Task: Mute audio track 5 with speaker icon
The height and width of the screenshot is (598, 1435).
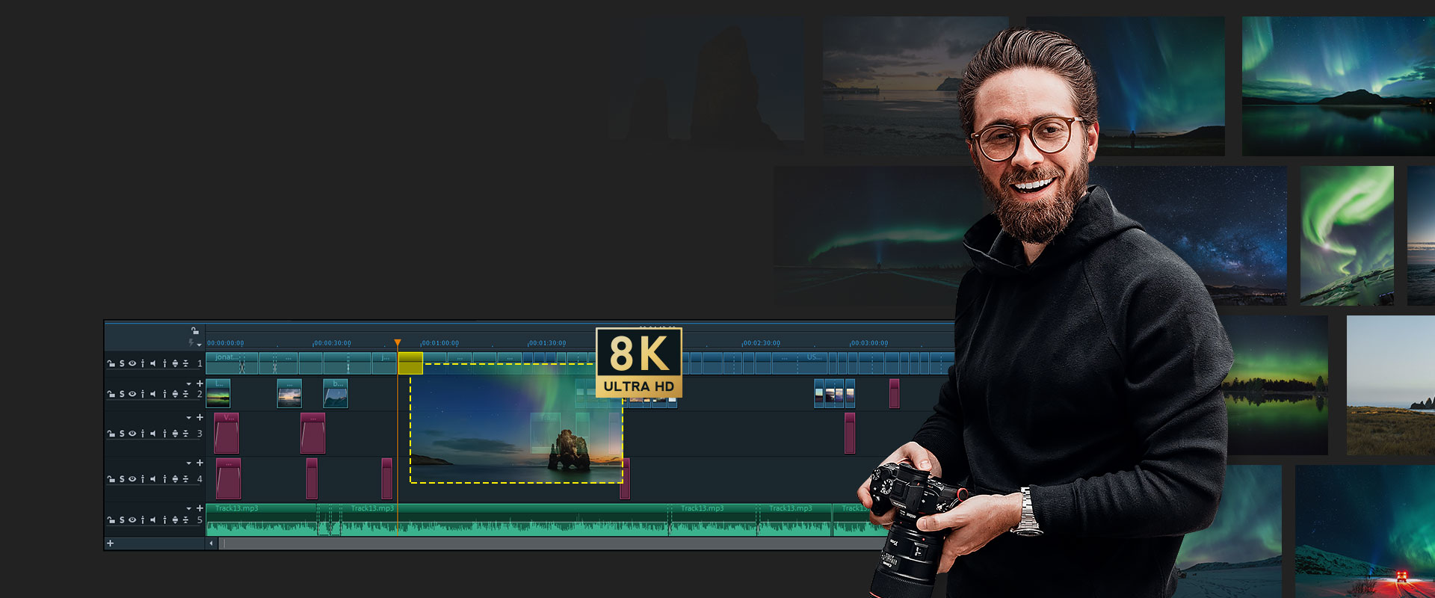Action: (153, 520)
